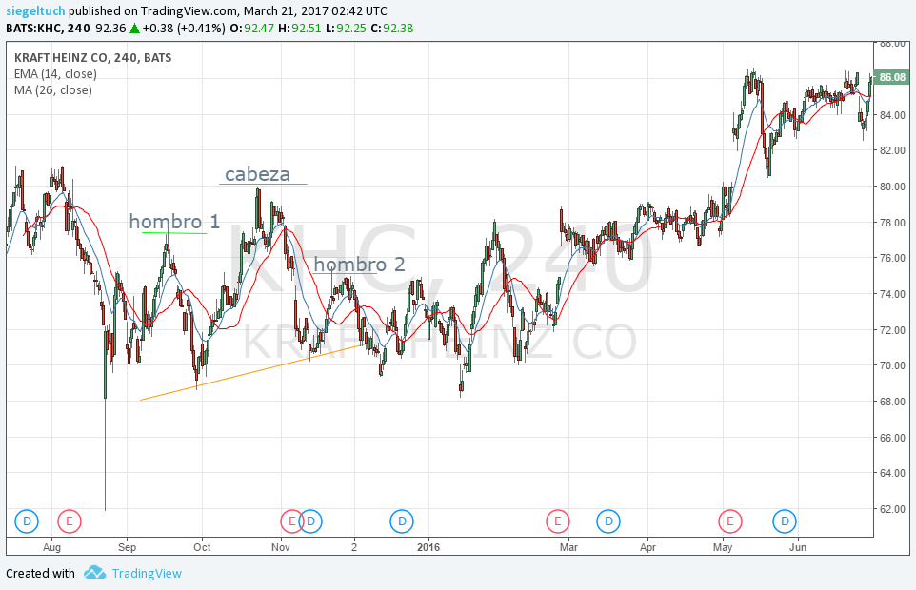Open the dividend marker before June
The height and width of the screenshot is (590, 916).
tap(785, 521)
